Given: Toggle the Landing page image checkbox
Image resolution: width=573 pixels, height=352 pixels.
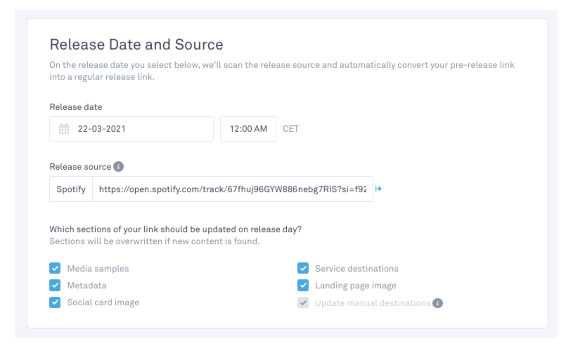Looking at the screenshot, I should 303,285.
